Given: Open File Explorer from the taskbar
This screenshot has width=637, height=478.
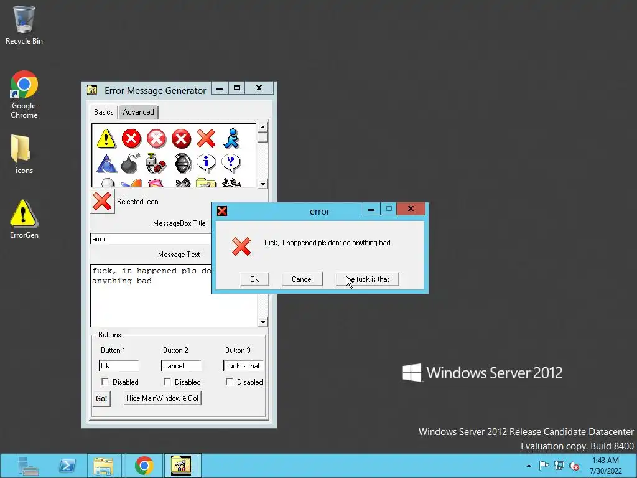Looking at the screenshot, I should pyautogui.click(x=103, y=466).
